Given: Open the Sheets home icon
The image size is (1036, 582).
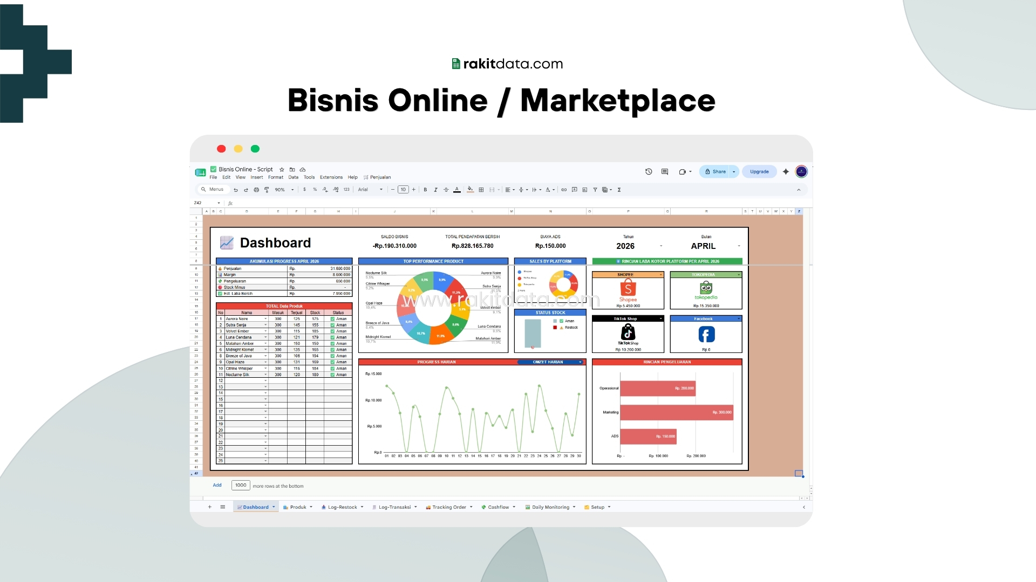Looking at the screenshot, I should point(200,172).
